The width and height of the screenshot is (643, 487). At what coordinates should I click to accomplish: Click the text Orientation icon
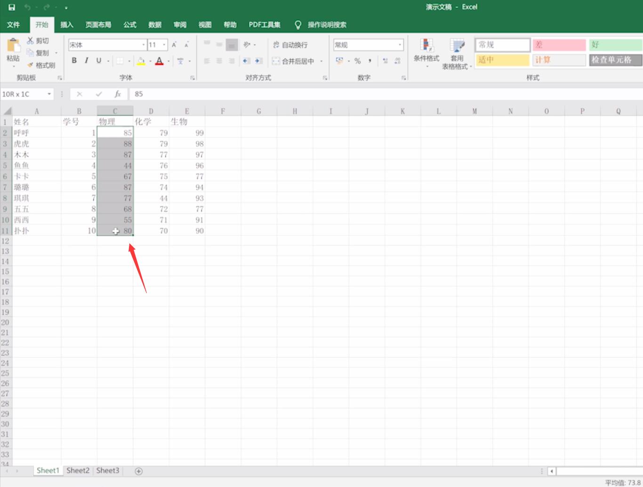(247, 45)
